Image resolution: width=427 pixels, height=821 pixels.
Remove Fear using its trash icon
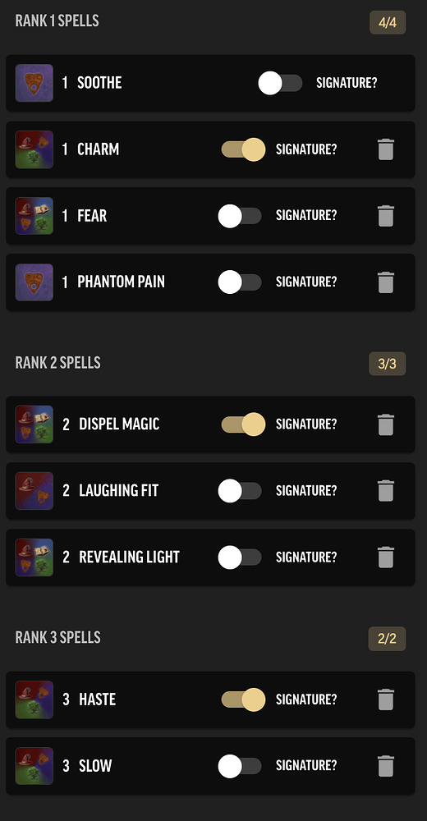[x=386, y=216]
